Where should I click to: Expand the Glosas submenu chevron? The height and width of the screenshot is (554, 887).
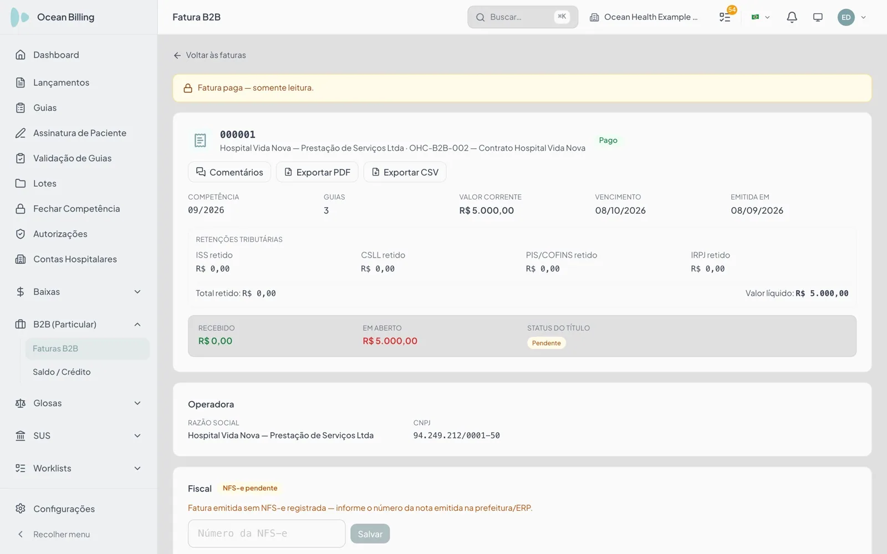[137, 403]
